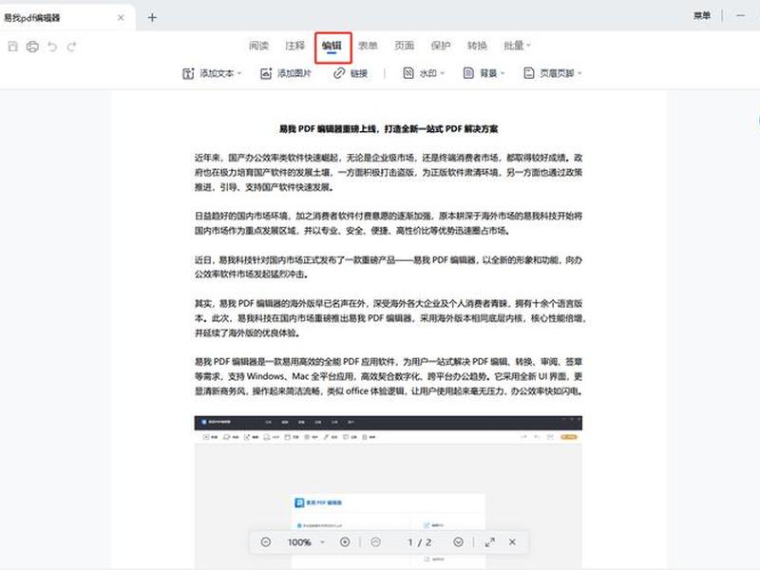Click the paragraph starting with 近年来
760x570 pixels.
tap(389, 173)
